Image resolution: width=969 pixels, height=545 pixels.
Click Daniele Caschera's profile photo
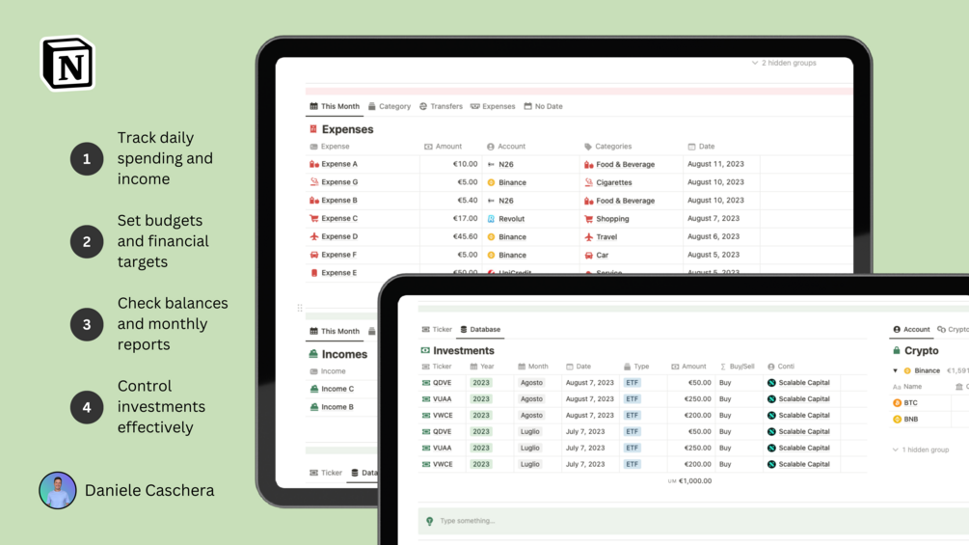[x=58, y=491]
